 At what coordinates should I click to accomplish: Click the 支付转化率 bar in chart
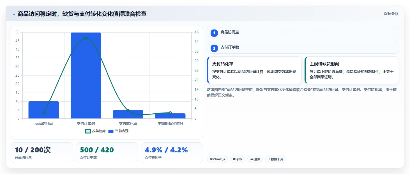pos(128,114)
